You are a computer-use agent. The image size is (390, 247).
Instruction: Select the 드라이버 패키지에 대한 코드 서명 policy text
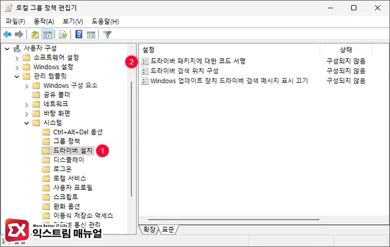pyautogui.click(x=198, y=61)
